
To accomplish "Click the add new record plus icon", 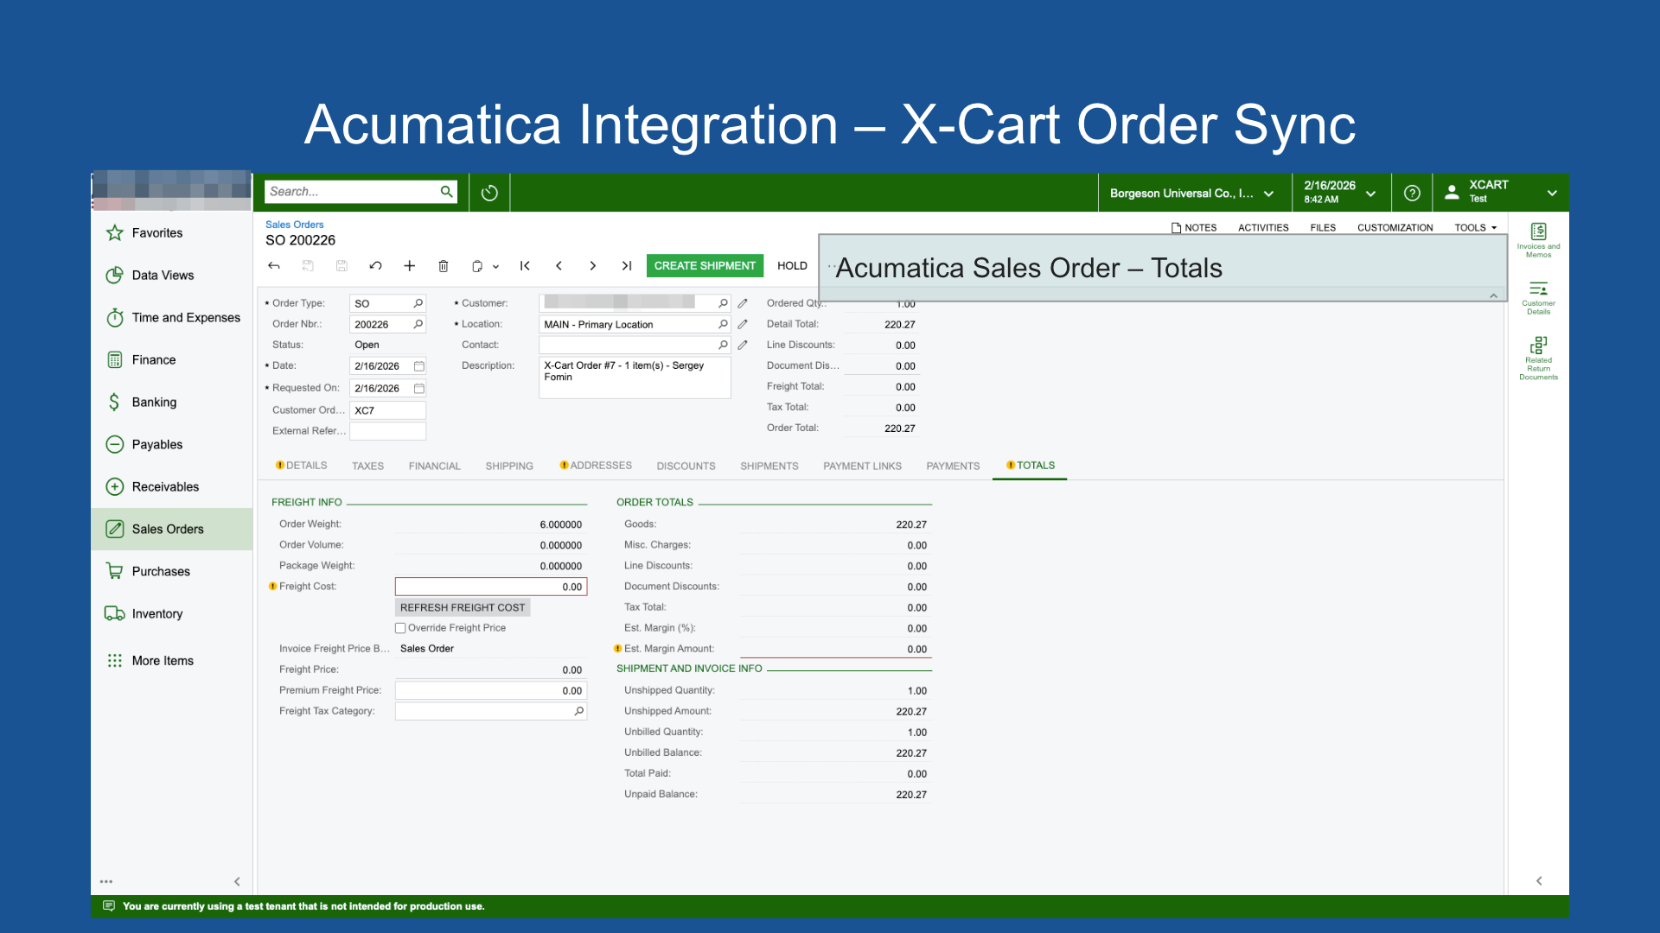I will pos(410,266).
